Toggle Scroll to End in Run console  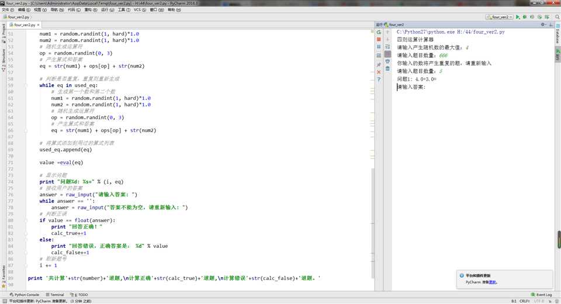tap(387, 54)
